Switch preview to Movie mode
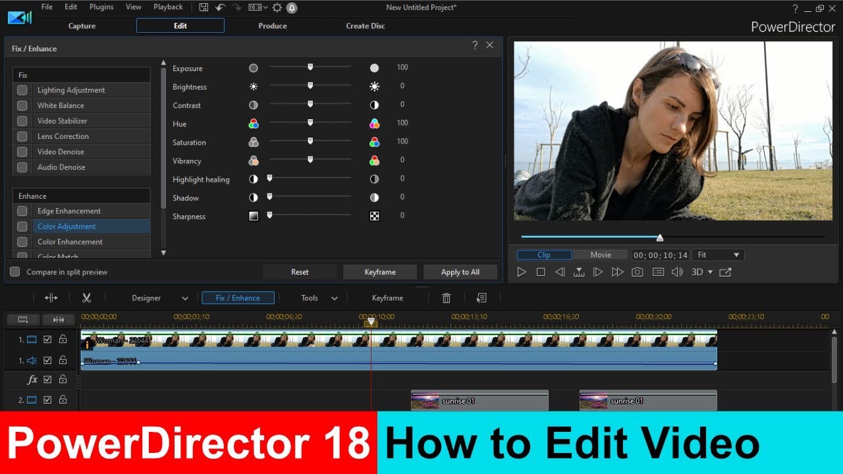The width and height of the screenshot is (843, 474). pos(601,255)
